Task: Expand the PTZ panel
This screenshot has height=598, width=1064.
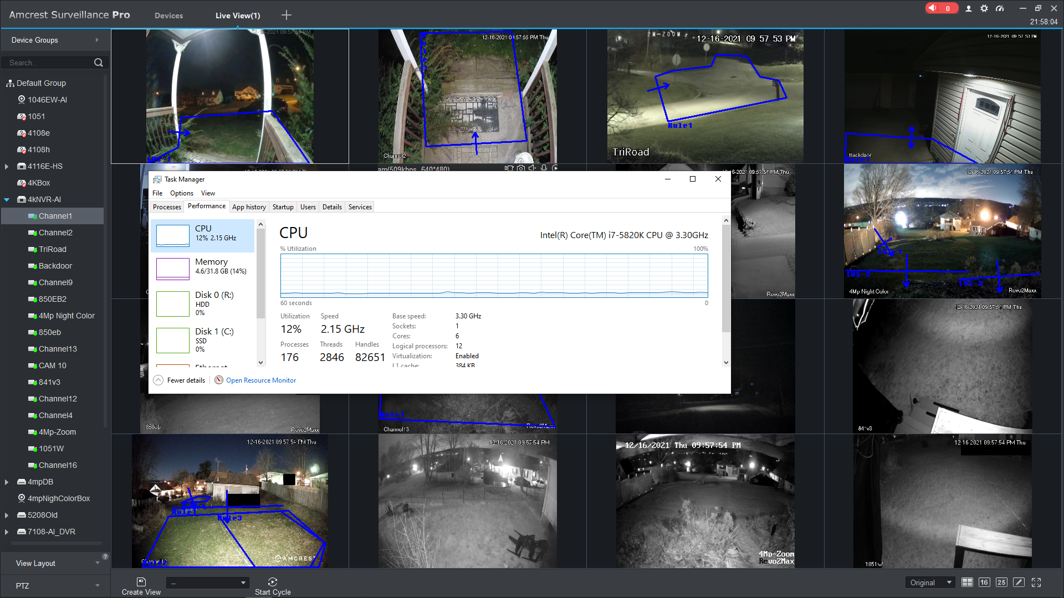Action: (98, 585)
